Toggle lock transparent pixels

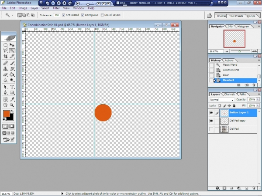(x=219, y=106)
